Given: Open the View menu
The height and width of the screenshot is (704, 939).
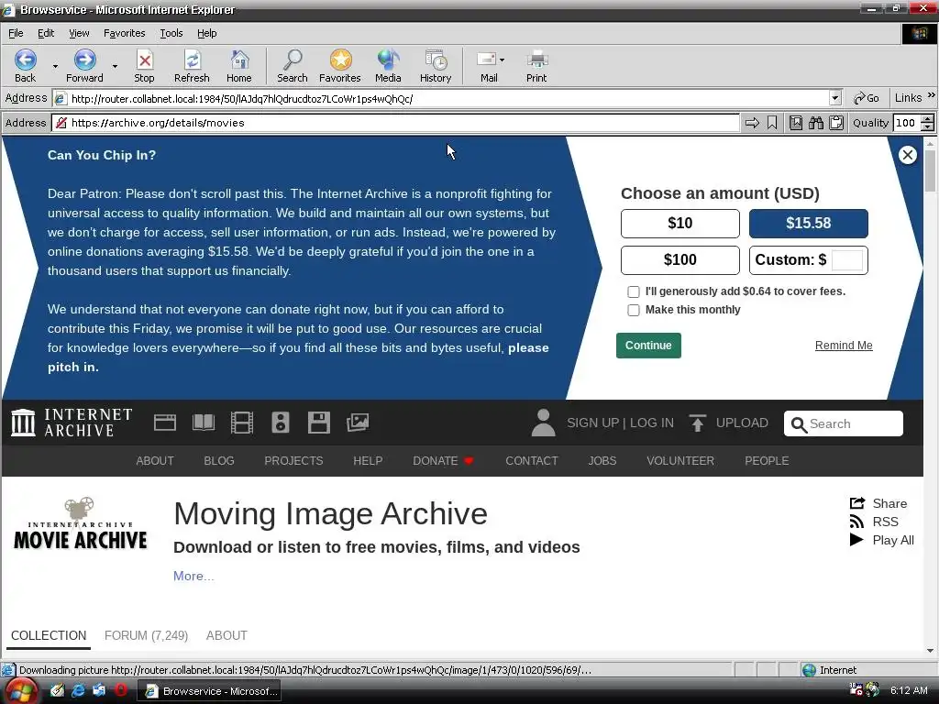Looking at the screenshot, I should pyautogui.click(x=79, y=34).
